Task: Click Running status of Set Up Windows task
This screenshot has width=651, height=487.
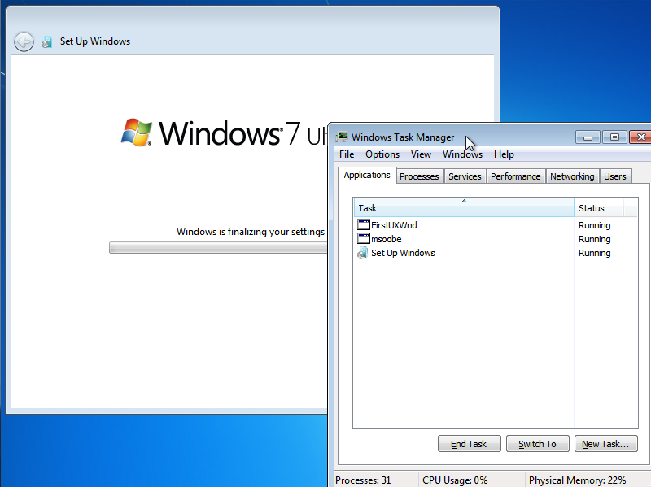Action: point(595,253)
